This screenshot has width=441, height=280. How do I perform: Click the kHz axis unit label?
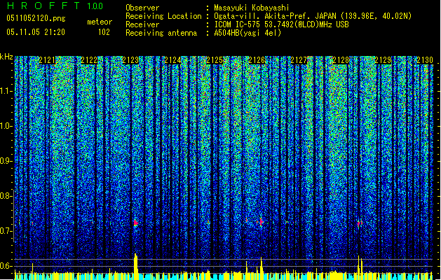6,57
